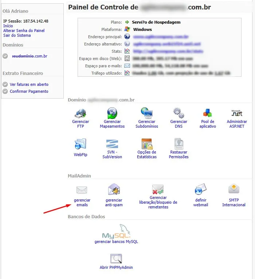Open Gerenciar liberação/bloqueio de remetentes icon
Screen dimensions: 255x279
coord(158,190)
